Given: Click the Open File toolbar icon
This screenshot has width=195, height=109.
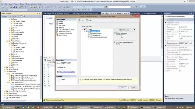Looking at the screenshot, I should pyautogui.click(x=11, y=7).
